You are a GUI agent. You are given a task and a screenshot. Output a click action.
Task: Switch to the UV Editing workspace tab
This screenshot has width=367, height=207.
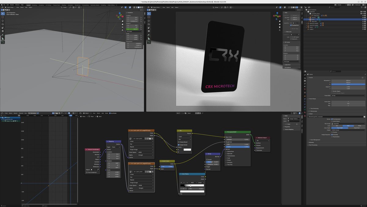(48, 5)
